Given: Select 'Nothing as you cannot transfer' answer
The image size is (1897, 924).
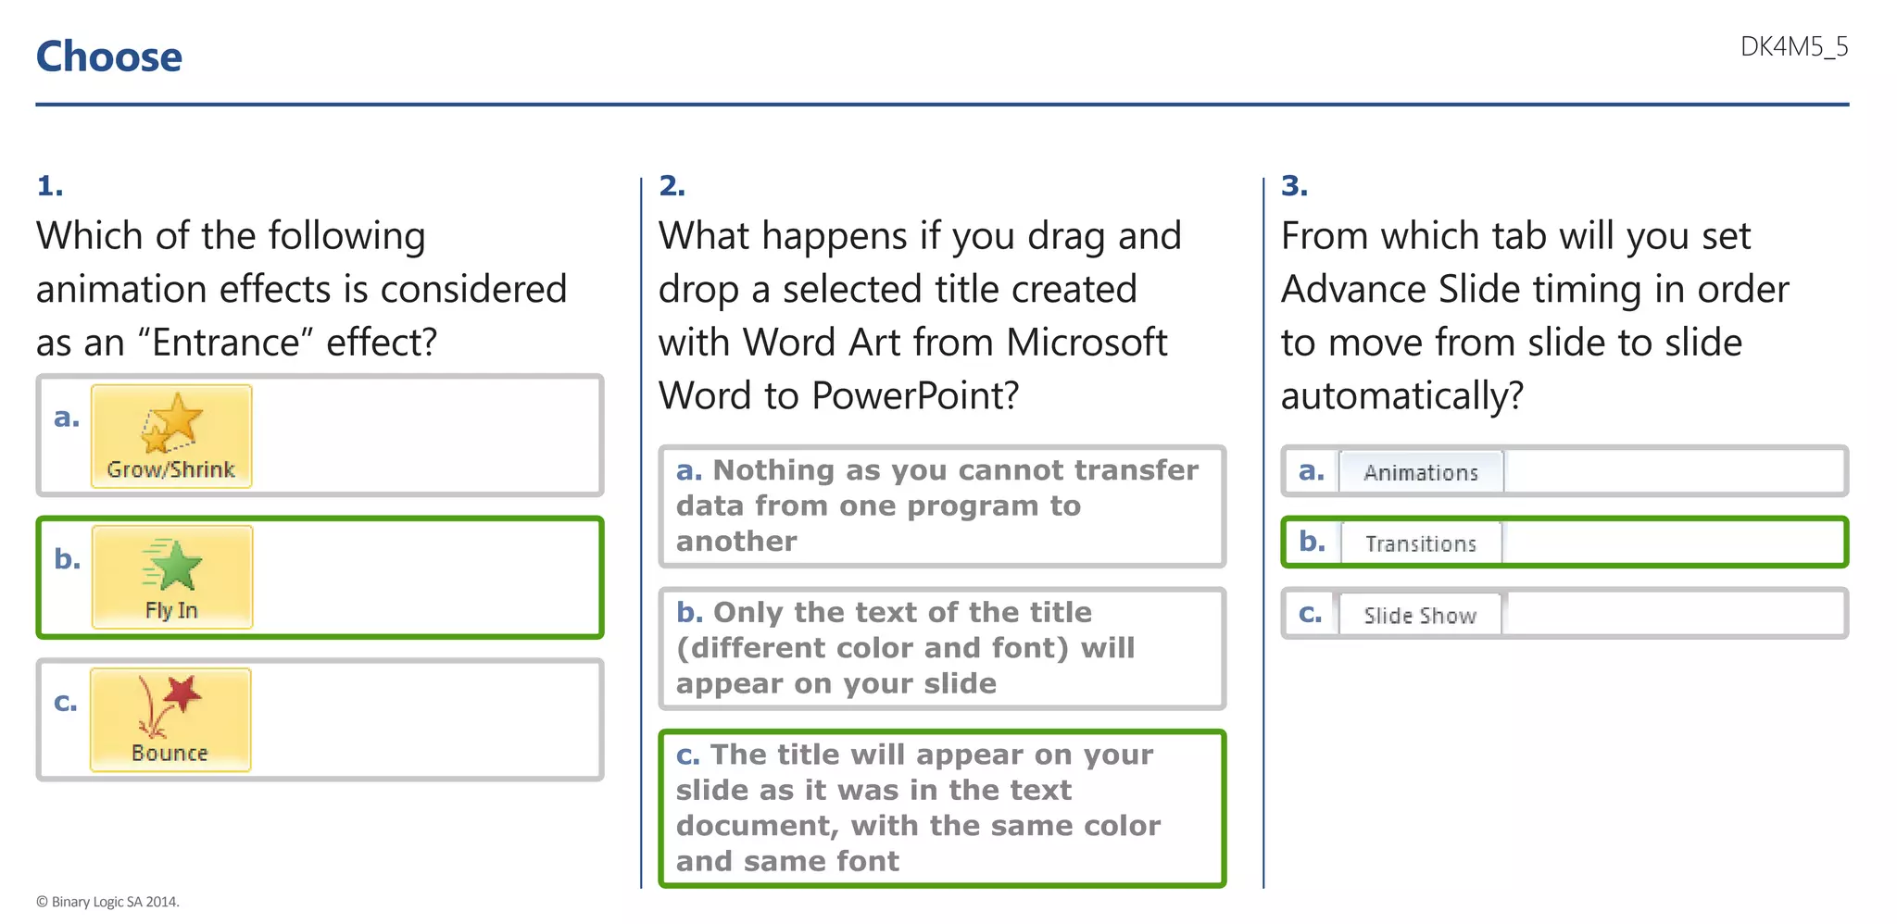Looking at the screenshot, I should pyautogui.click(x=941, y=506).
